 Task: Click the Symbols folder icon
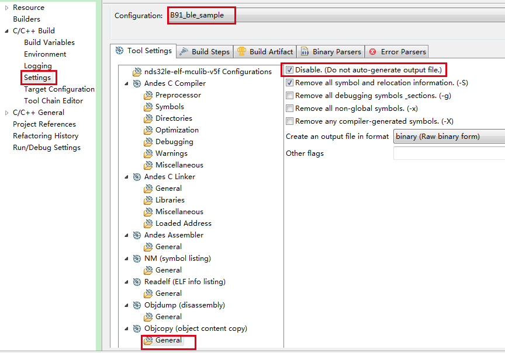pyautogui.click(x=148, y=107)
